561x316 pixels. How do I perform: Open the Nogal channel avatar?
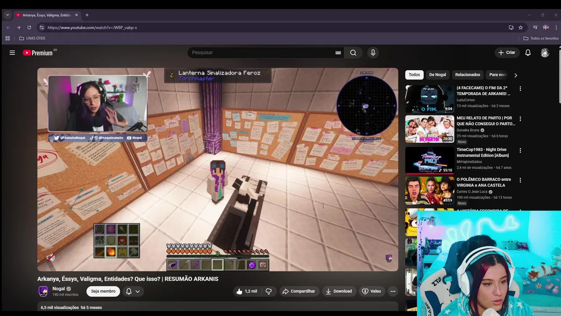pyautogui.click(x=43, y=291)
